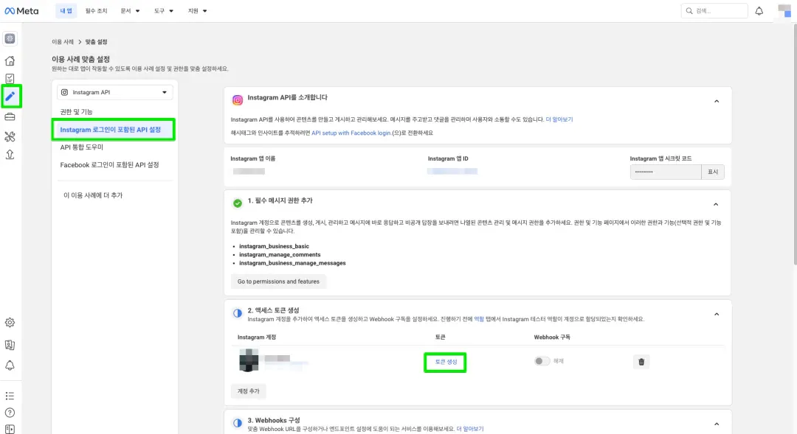
Task: Open alerts bell icon in left sidebar
Action: coord(10,365)
